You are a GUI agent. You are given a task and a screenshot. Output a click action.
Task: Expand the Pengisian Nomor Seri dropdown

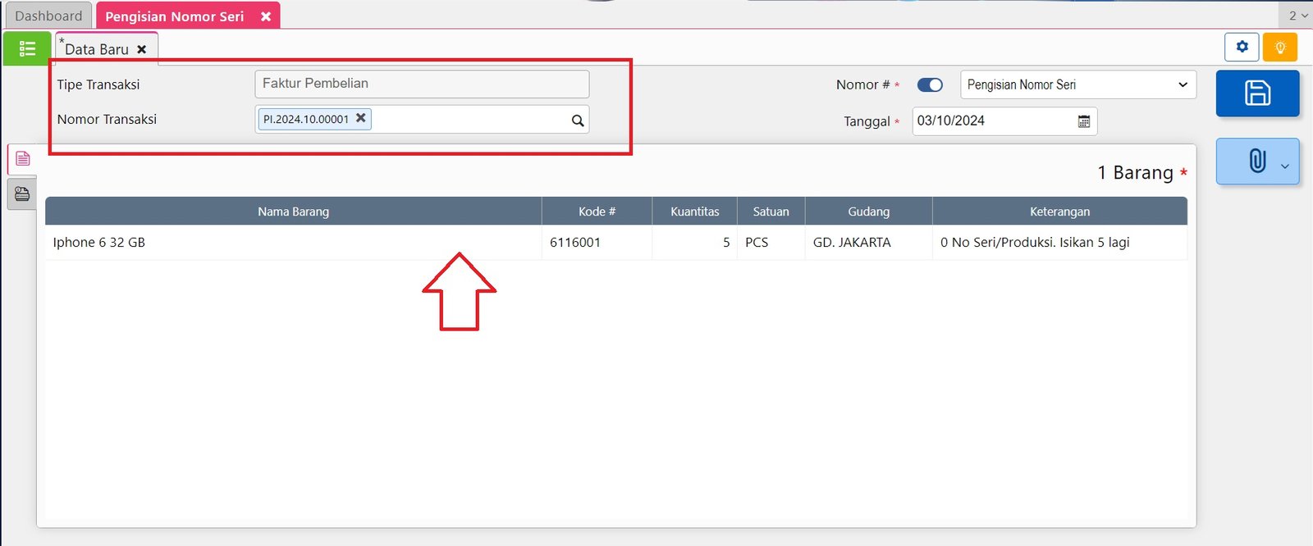pyautogui.click(x=1077, y=85)
